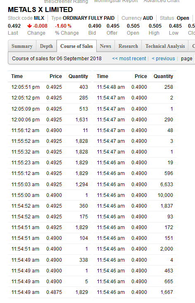This screenshot has height=303, width=195.
Task: Select the 12:05:51 pm trade row
Action: [x=50, y=87]
